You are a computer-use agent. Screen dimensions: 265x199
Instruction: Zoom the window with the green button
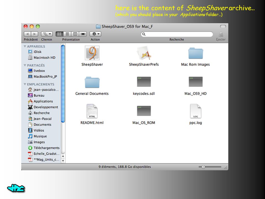(x=38, y=27)
